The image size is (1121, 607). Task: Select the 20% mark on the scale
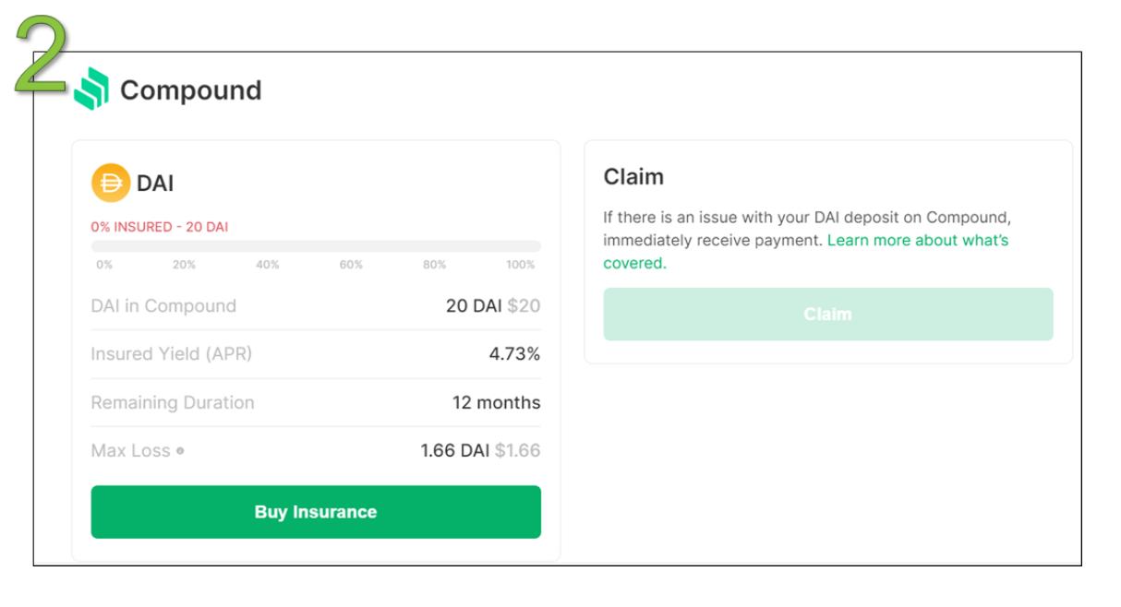184,265
